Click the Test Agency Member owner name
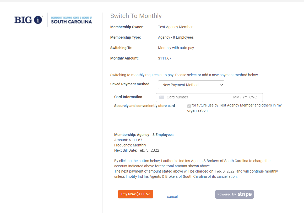 [175, 27]
